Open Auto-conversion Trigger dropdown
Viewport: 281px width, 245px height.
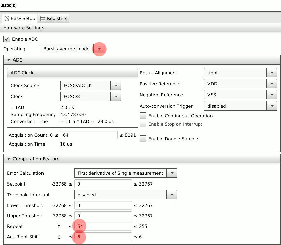tap(271, 106)
